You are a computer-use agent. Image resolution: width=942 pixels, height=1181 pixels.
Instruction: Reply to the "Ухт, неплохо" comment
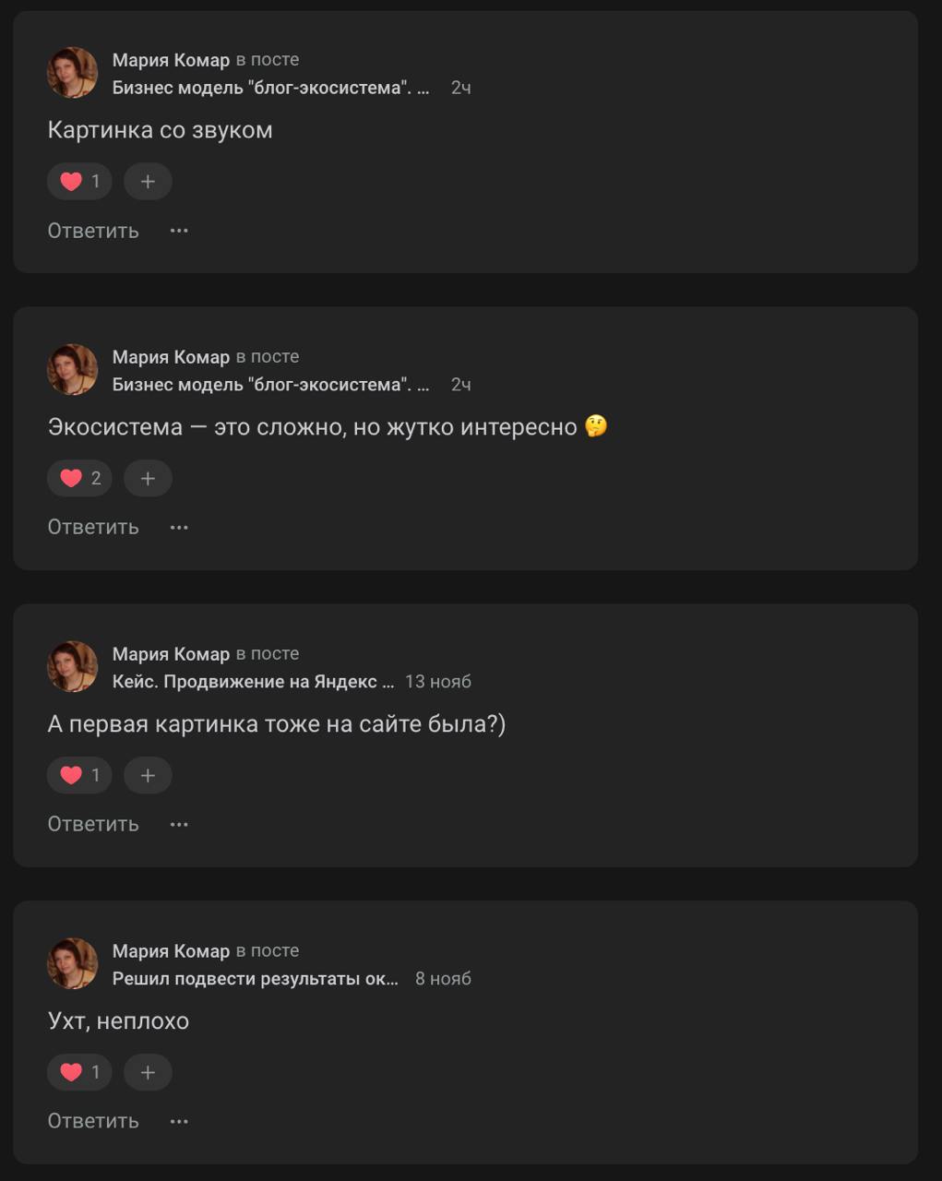click(91, 1120)
